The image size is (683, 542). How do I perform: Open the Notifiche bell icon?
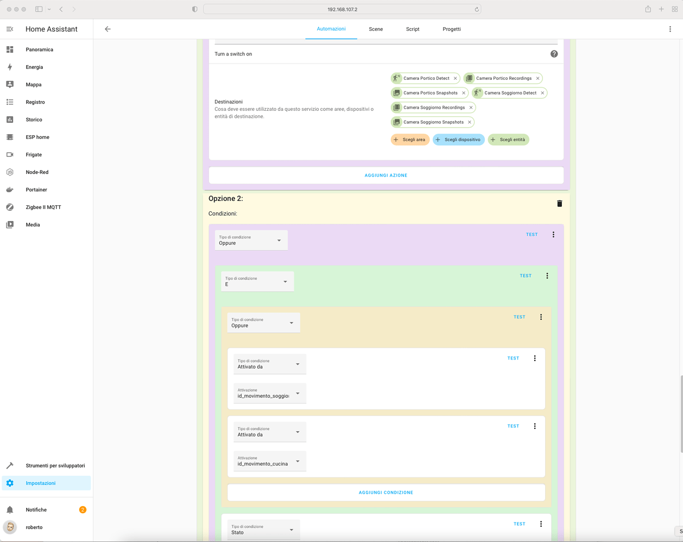(36, 509)
